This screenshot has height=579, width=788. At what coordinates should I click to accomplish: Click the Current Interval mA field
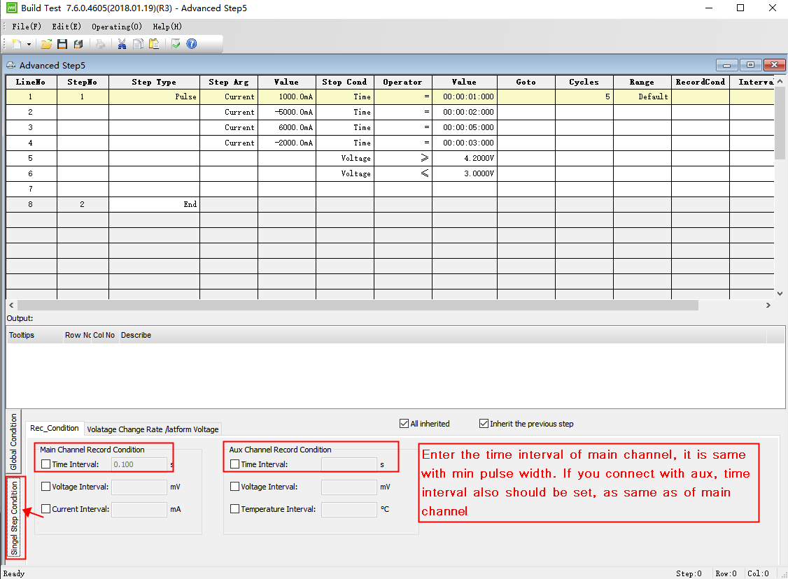pos(139,509)
